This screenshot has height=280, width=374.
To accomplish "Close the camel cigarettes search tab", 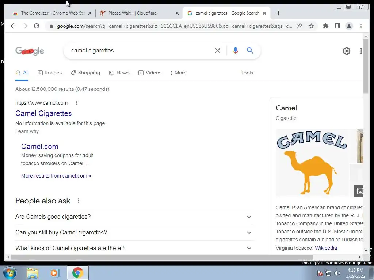I will pyautogui.click(x=264, y=13).
